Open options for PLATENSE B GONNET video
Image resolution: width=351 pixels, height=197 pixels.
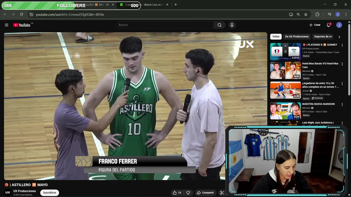[x=342, y=45]
